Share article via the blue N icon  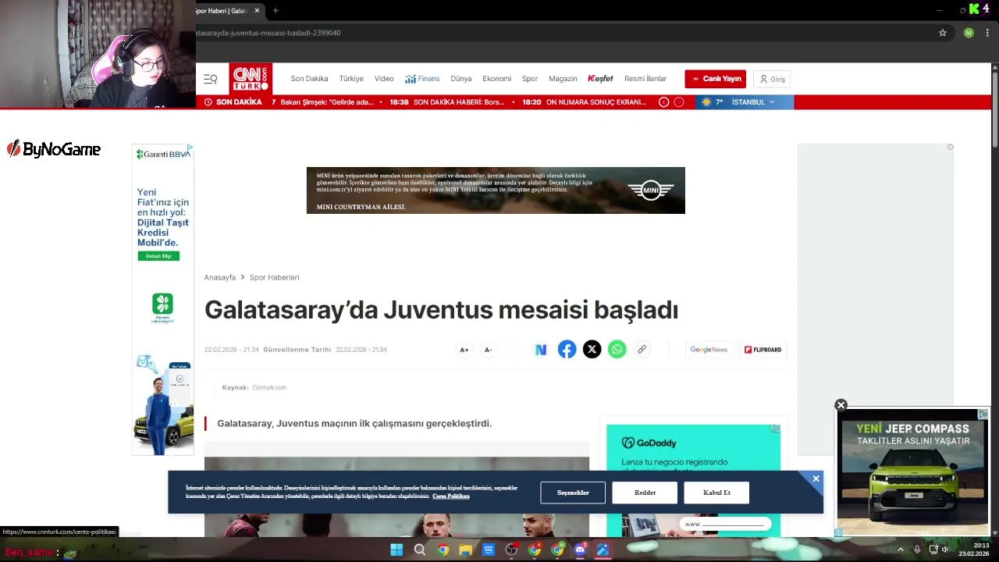click(541, 350)
